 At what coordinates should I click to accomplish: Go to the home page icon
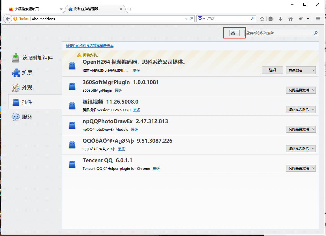291,19
